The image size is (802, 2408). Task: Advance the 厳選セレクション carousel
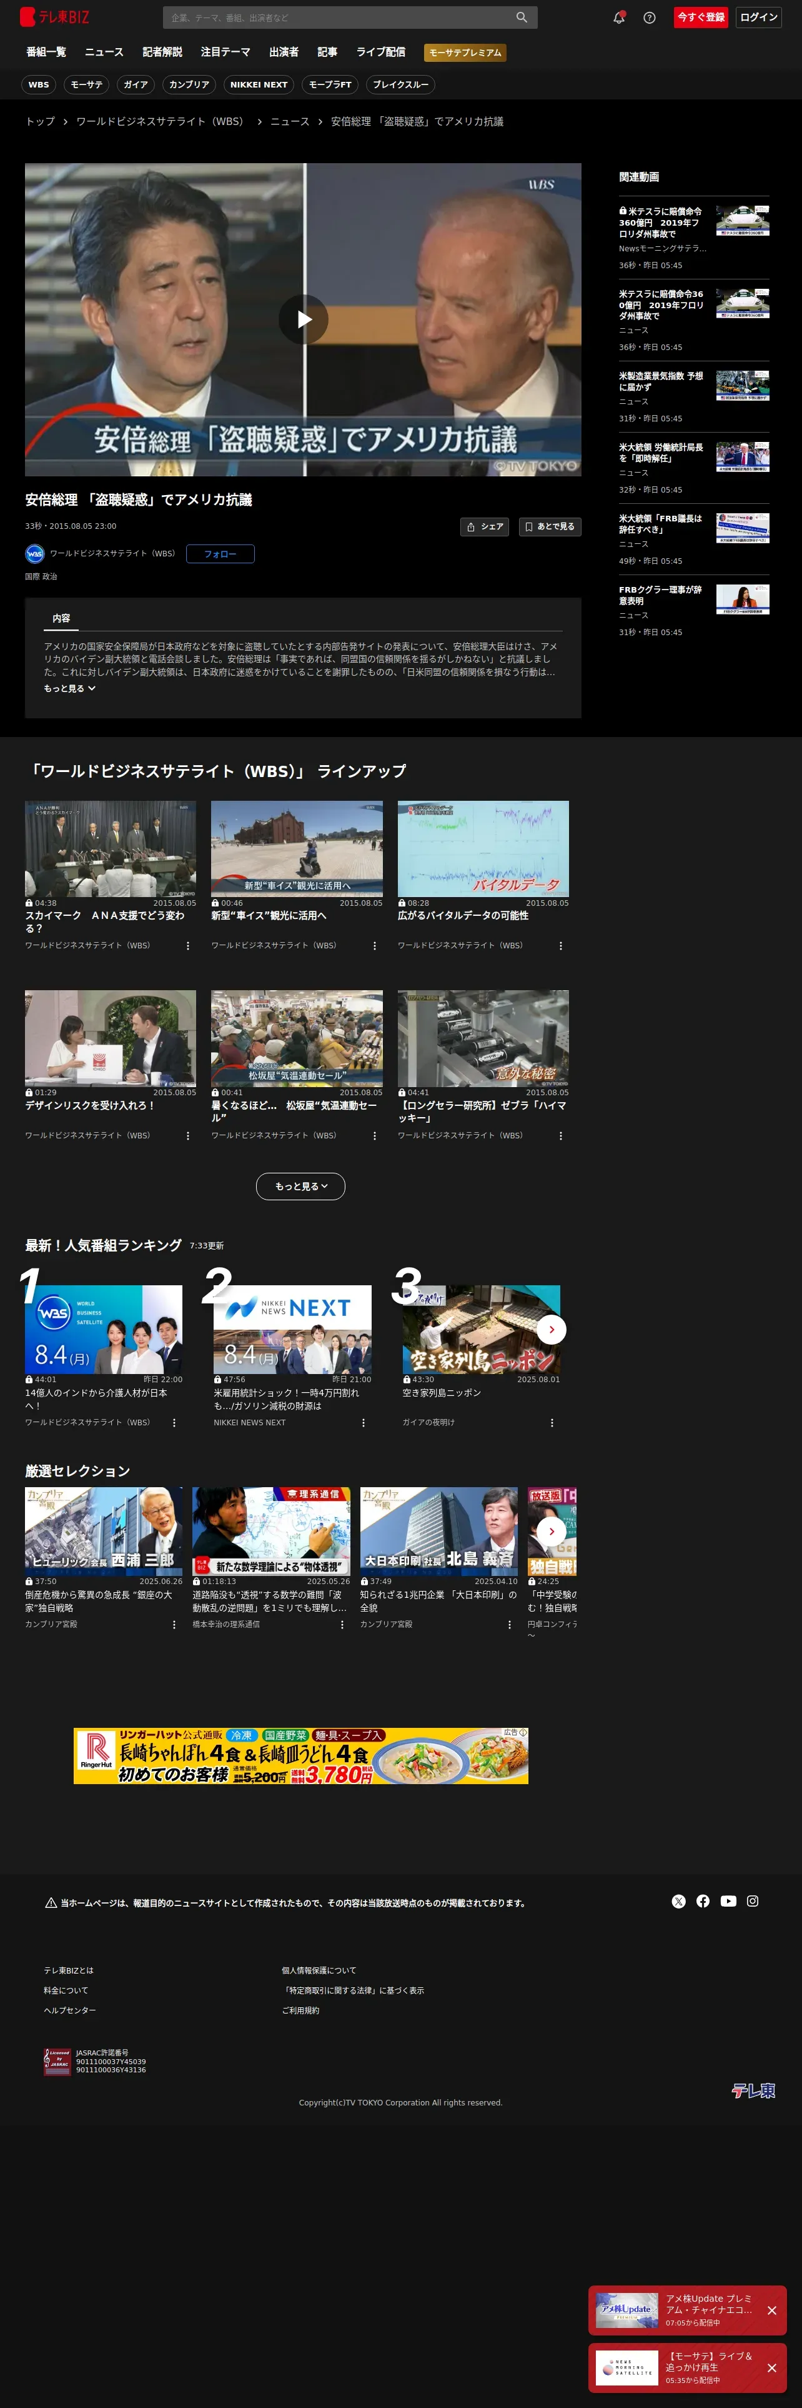click(551, 1531)
